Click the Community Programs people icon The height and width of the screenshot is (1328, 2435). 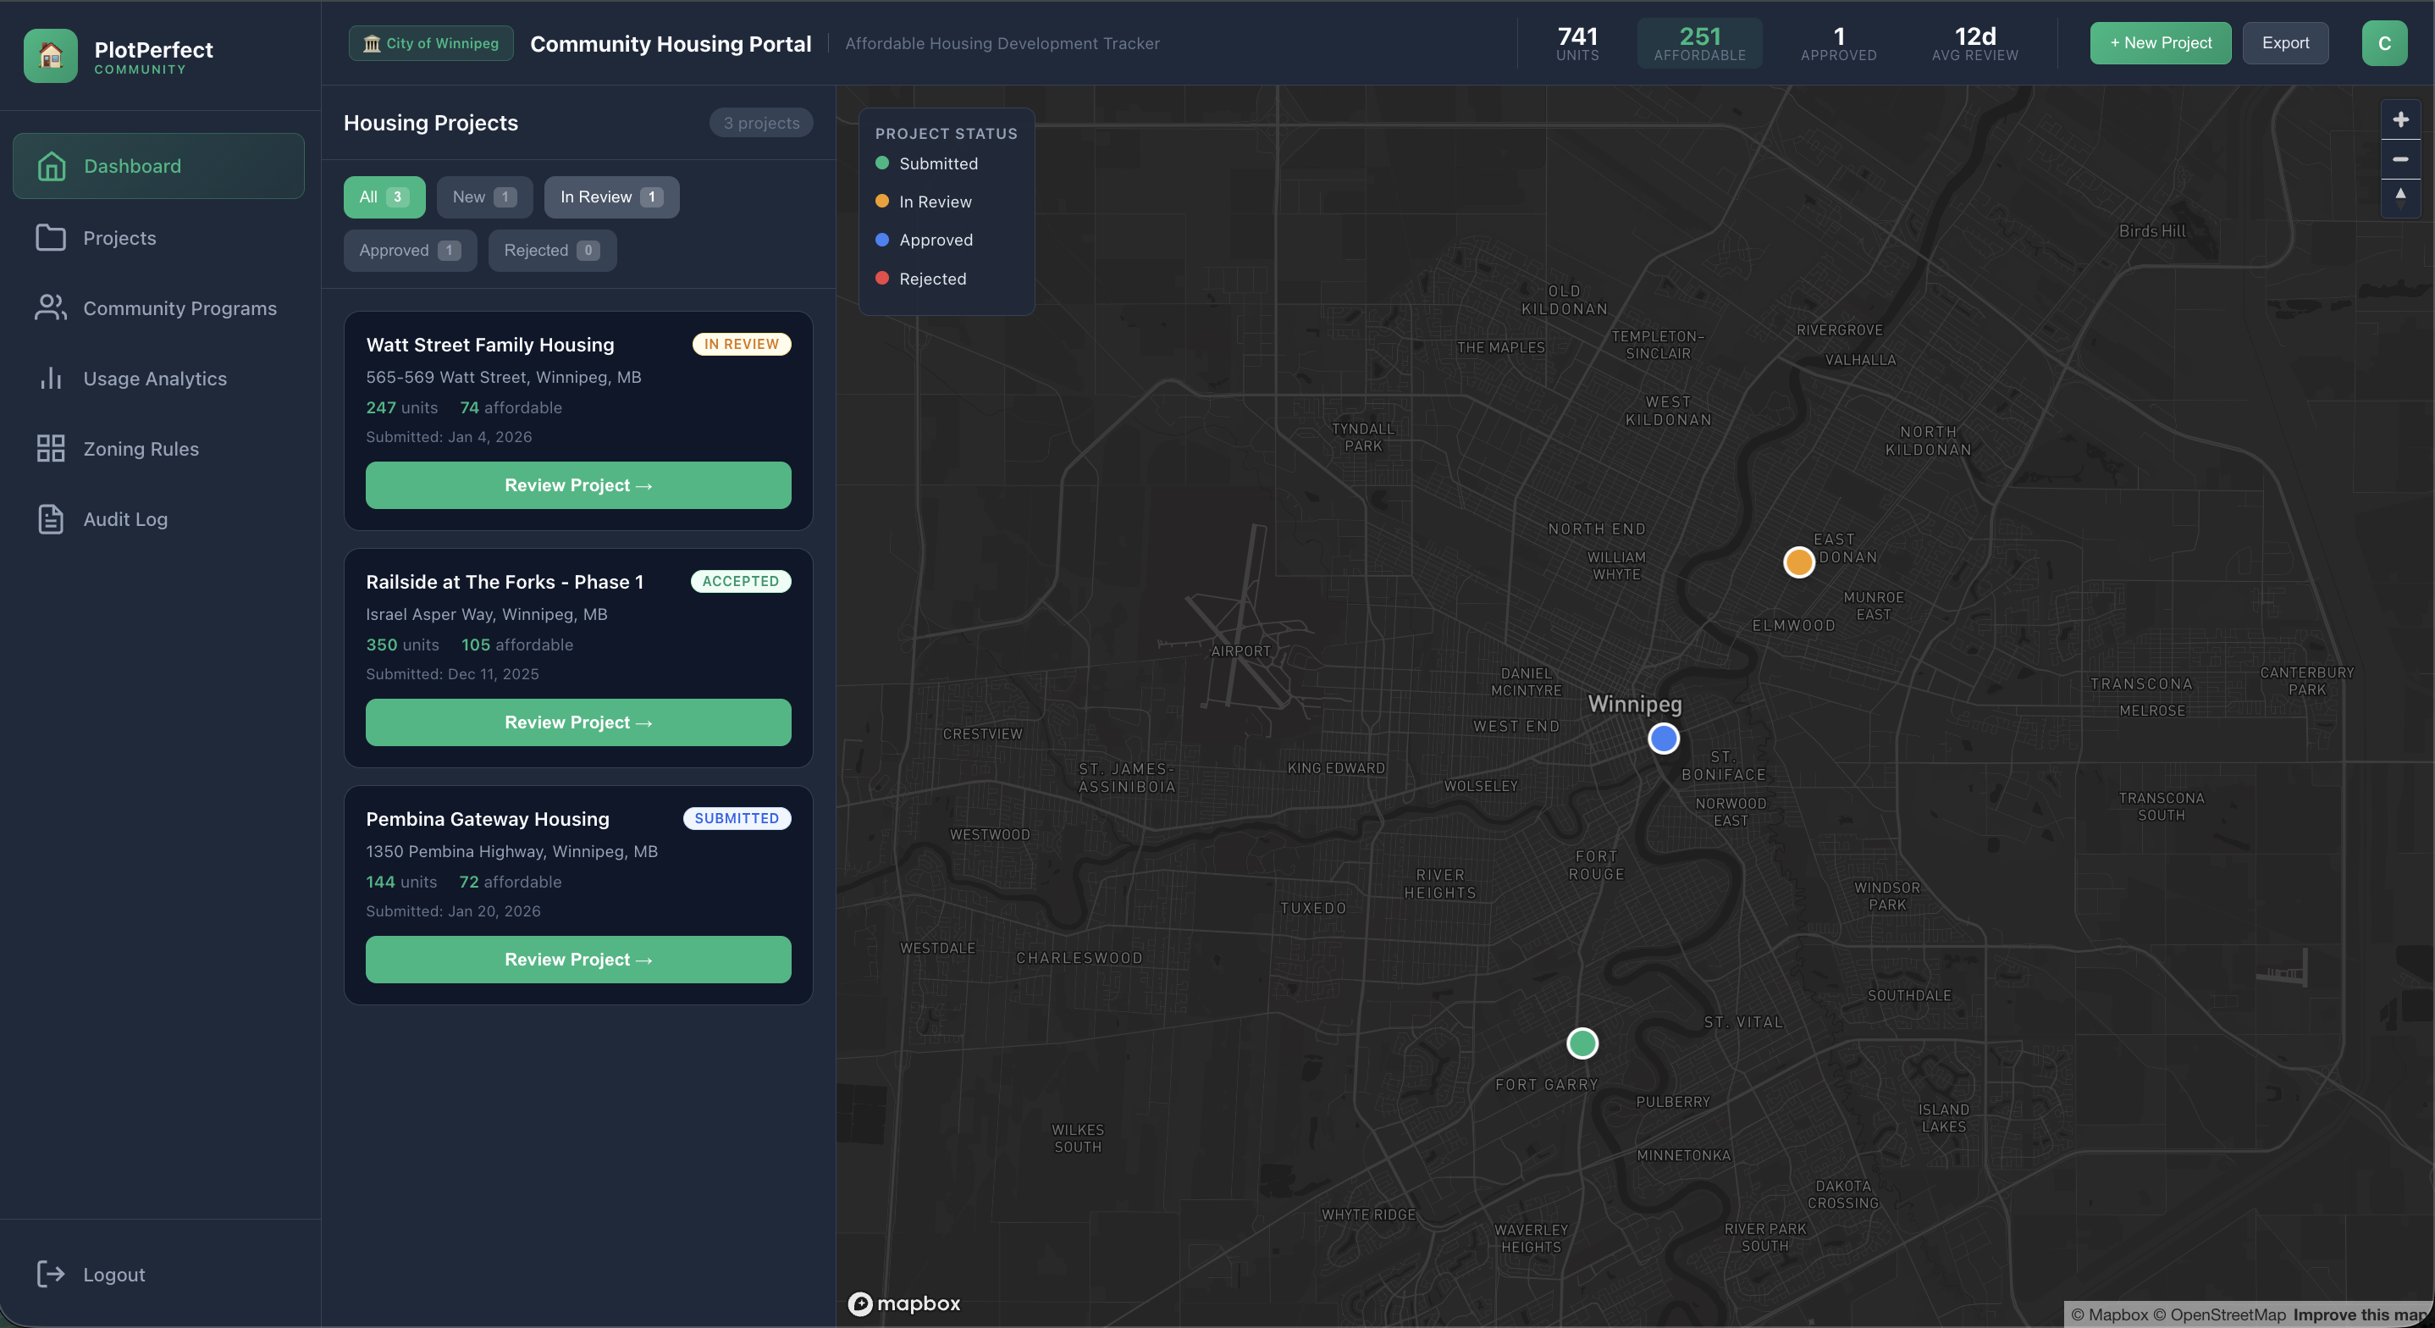tap(51, 307)
